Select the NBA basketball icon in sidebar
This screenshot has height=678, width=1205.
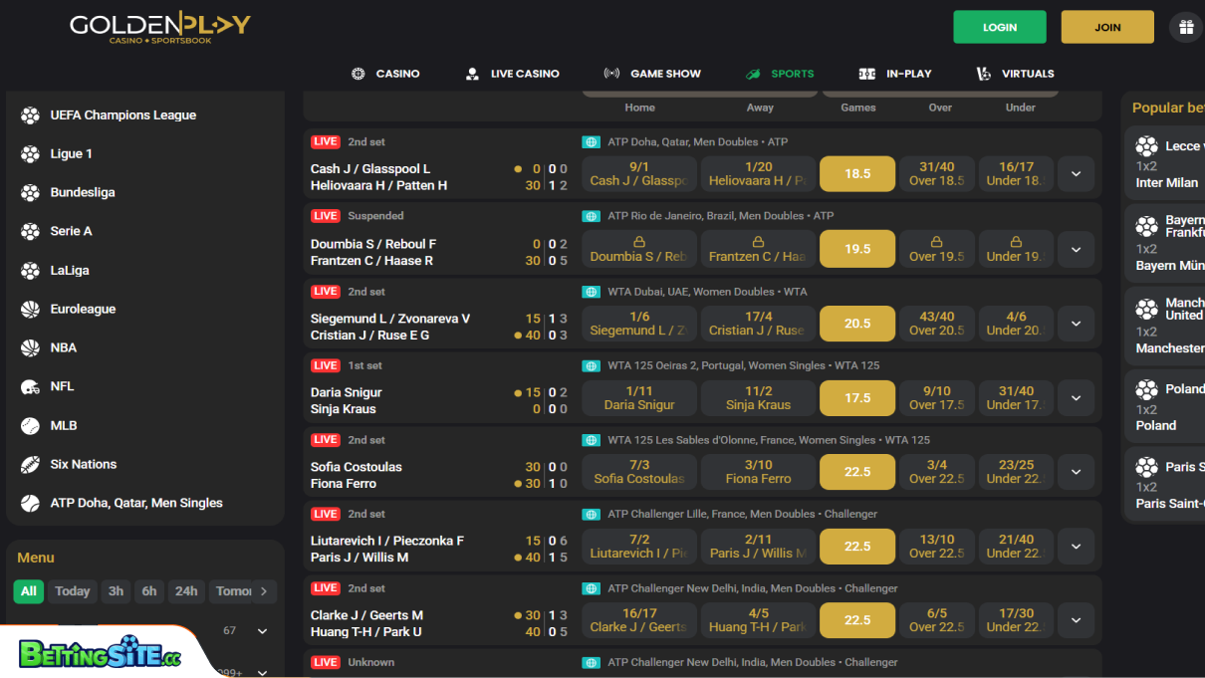pos(30,347)
